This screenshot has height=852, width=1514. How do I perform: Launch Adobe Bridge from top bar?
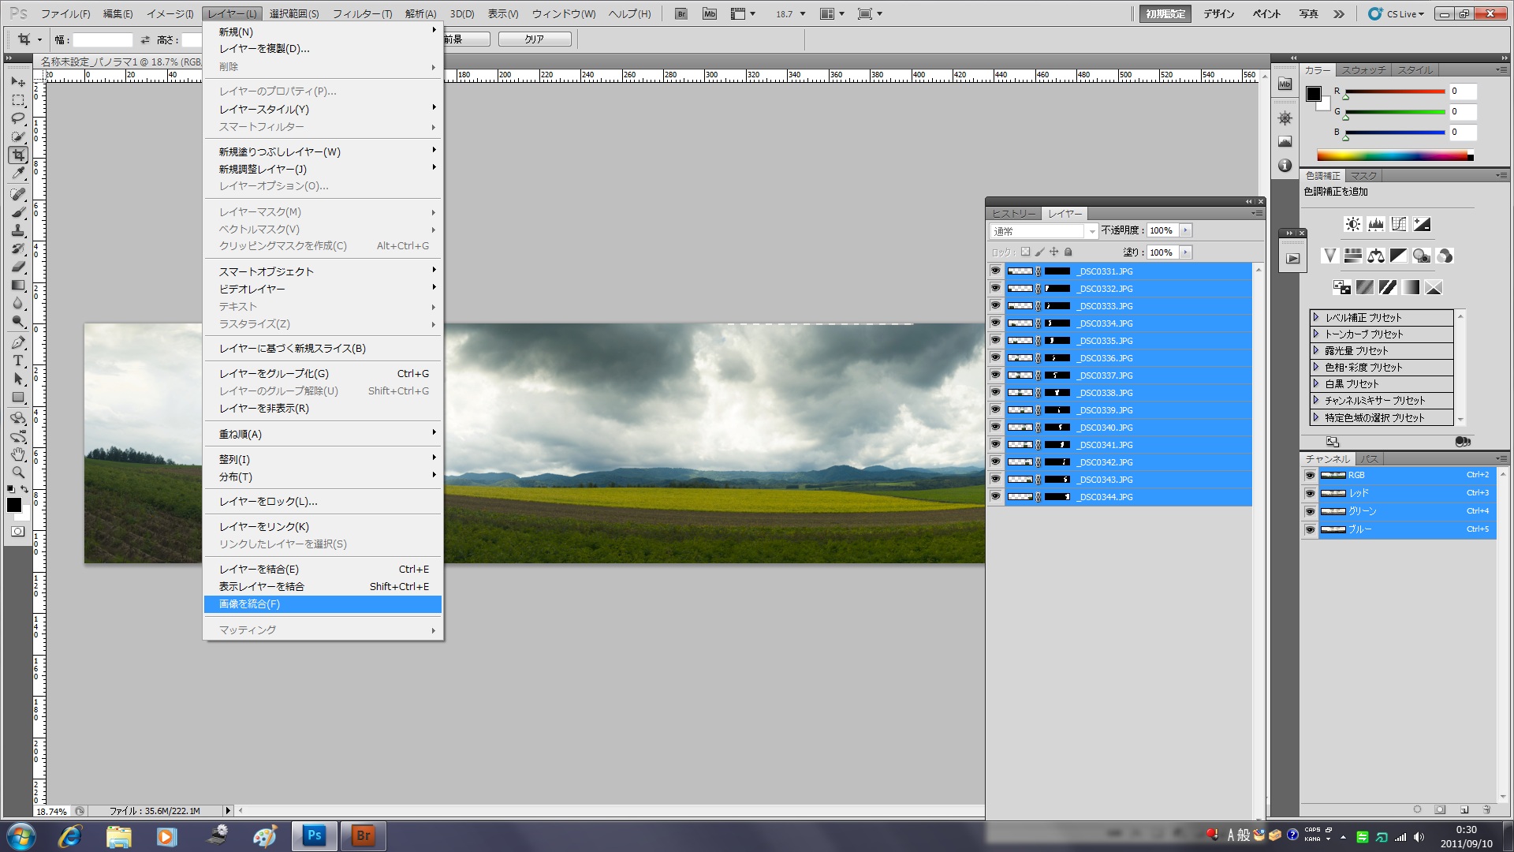[x=681, y=13]
